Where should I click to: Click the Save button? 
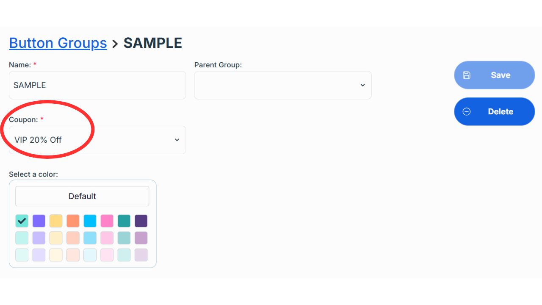pyautogui.click(x=494, y=75)
